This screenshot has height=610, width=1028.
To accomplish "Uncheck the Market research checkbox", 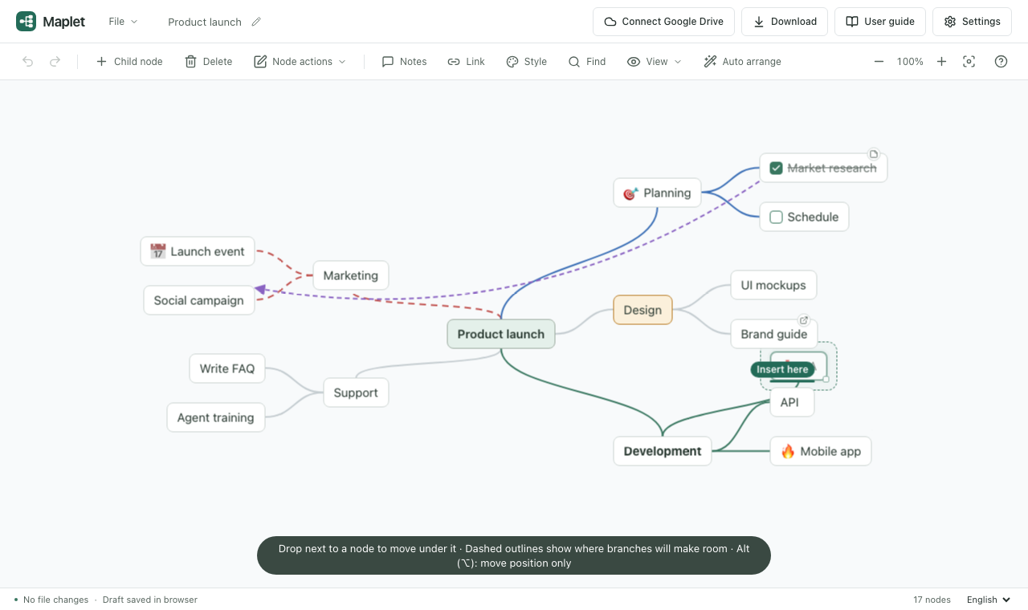I will click(776, 168).
